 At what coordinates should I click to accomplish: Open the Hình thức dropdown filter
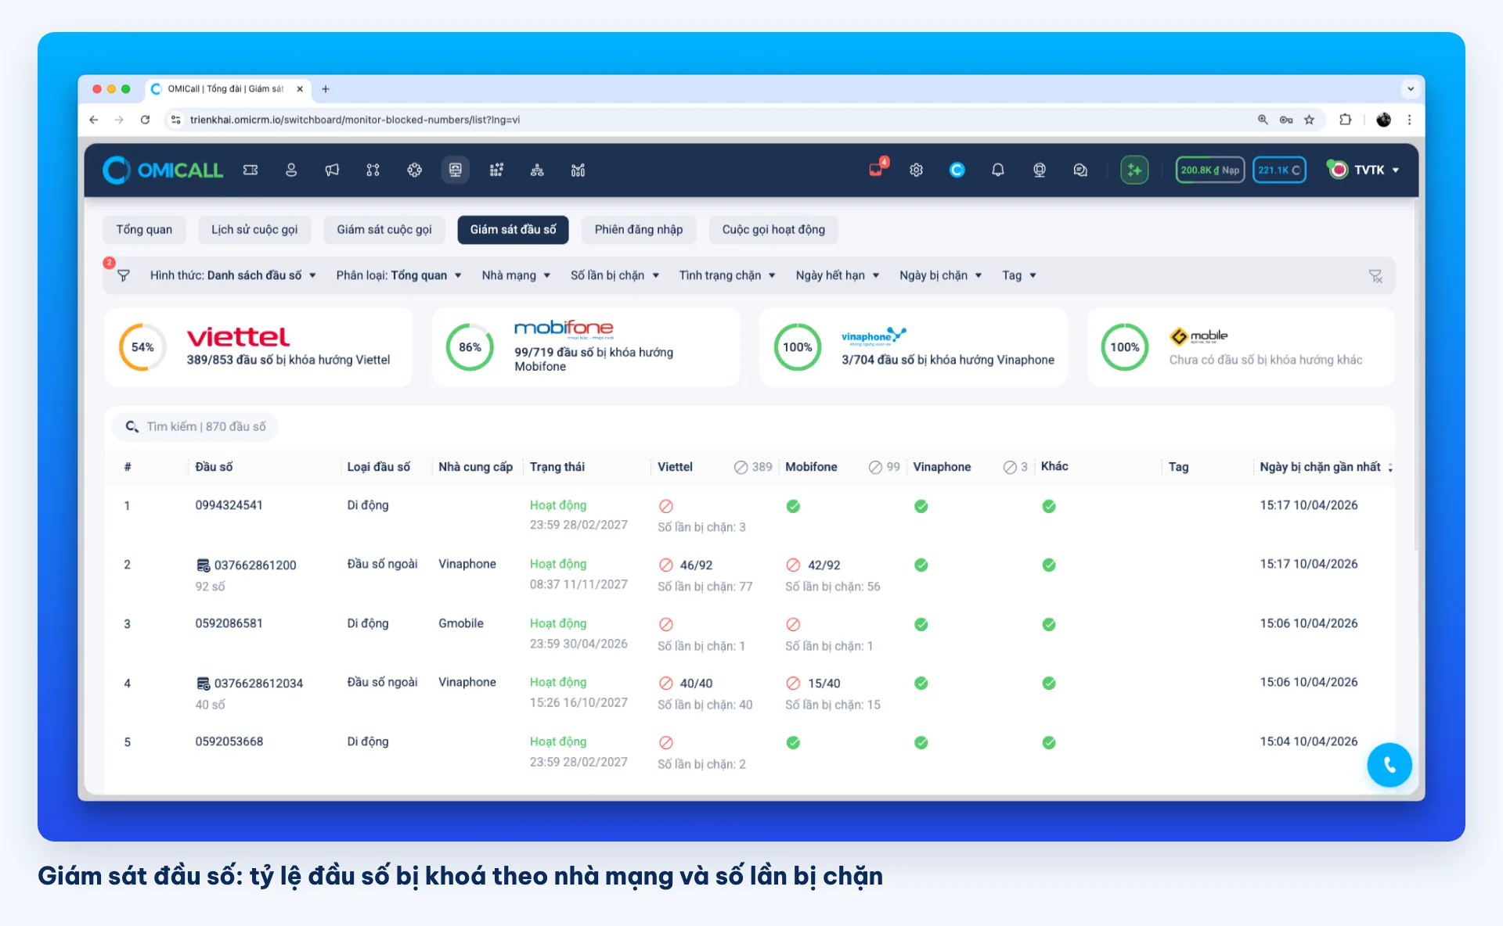click(x=232, y=275)
